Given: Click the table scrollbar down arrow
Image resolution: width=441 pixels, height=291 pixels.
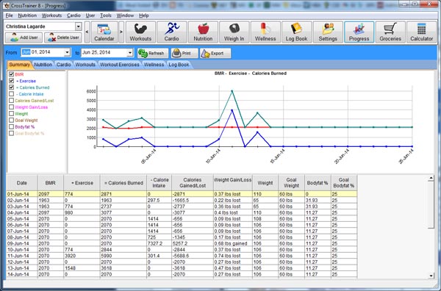Looking at the screenshot, I should (431, 276).
